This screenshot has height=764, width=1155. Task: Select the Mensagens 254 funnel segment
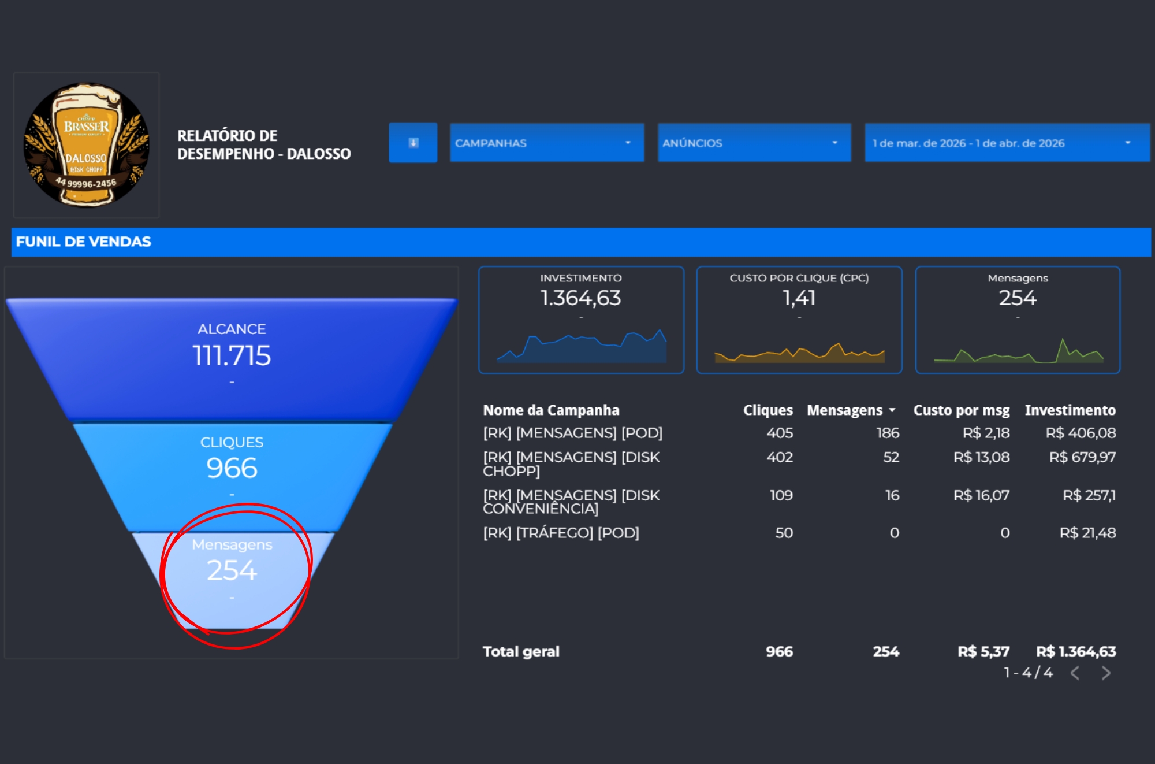(232, 571)
